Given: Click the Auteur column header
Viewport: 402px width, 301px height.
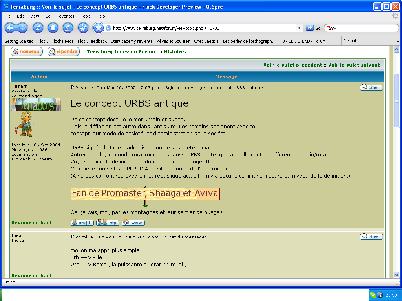Looking at the screenshot, I should point(40,76).
